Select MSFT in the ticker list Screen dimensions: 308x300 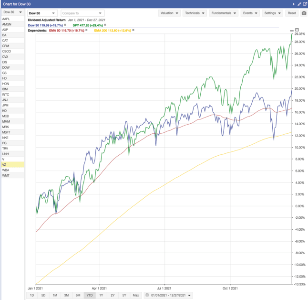(12, 132)
